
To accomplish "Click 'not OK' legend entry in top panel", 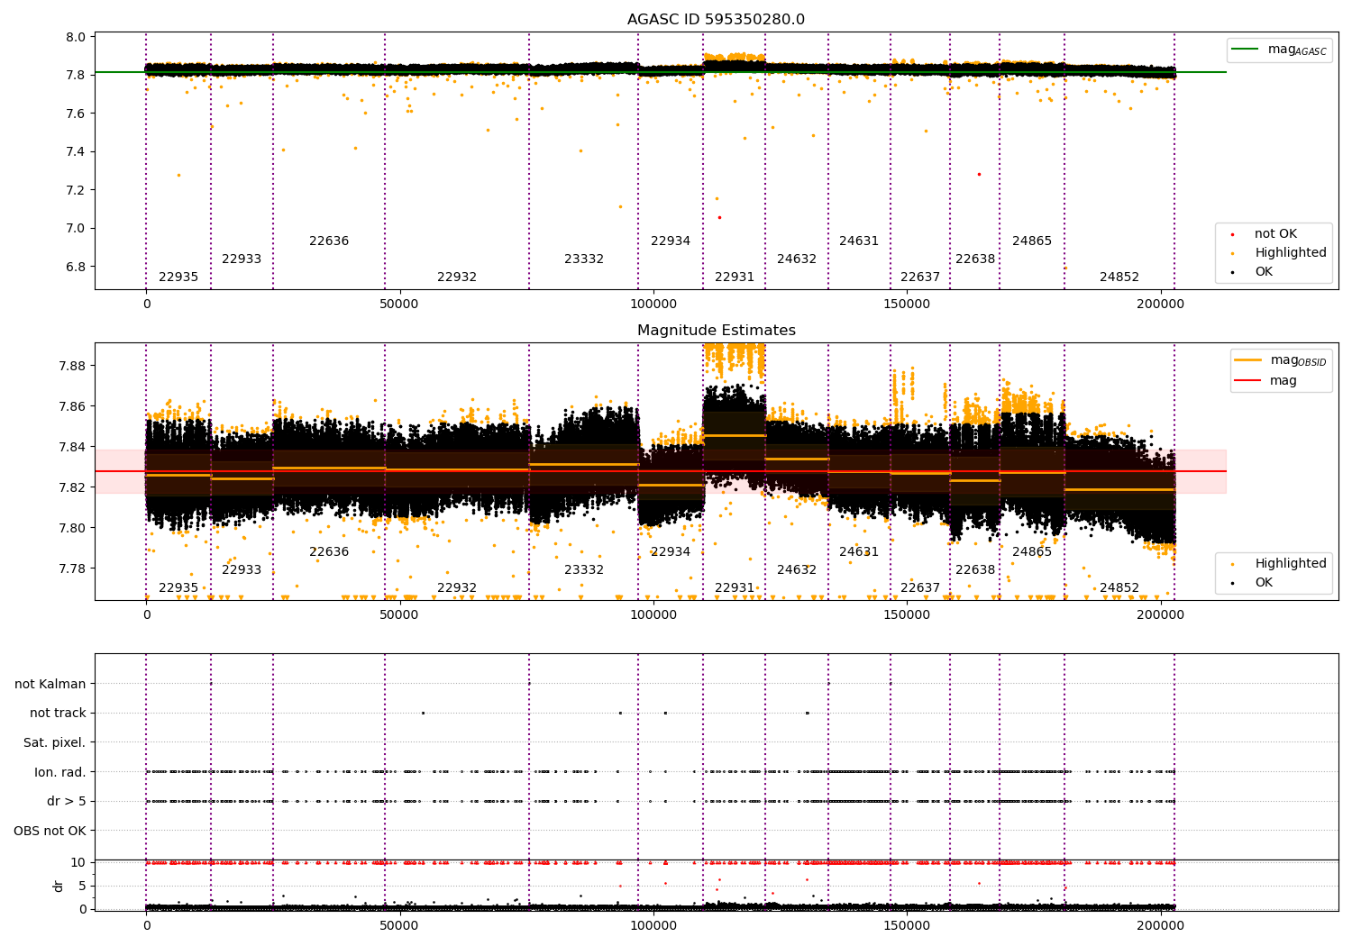I will 1275,234.
